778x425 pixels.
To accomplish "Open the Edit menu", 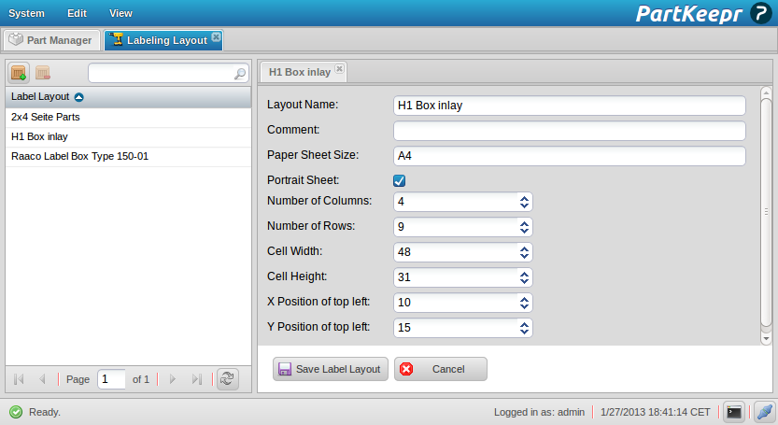I will coord(77,13).
